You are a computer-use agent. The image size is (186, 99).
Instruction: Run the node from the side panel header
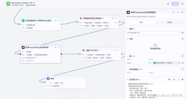pyautogui.click(x=173, y=12)
